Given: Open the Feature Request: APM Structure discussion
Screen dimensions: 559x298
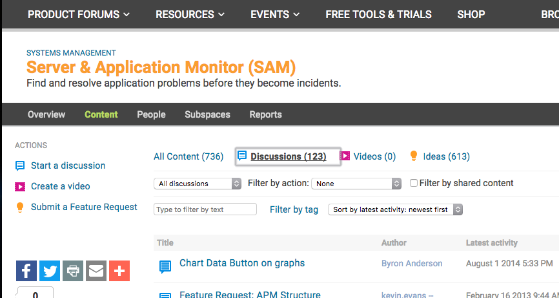Looking at the screenshot, I should point(250,294).
